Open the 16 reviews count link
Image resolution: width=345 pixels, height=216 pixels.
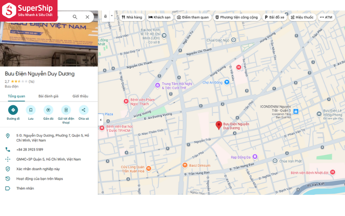(31, 82)
